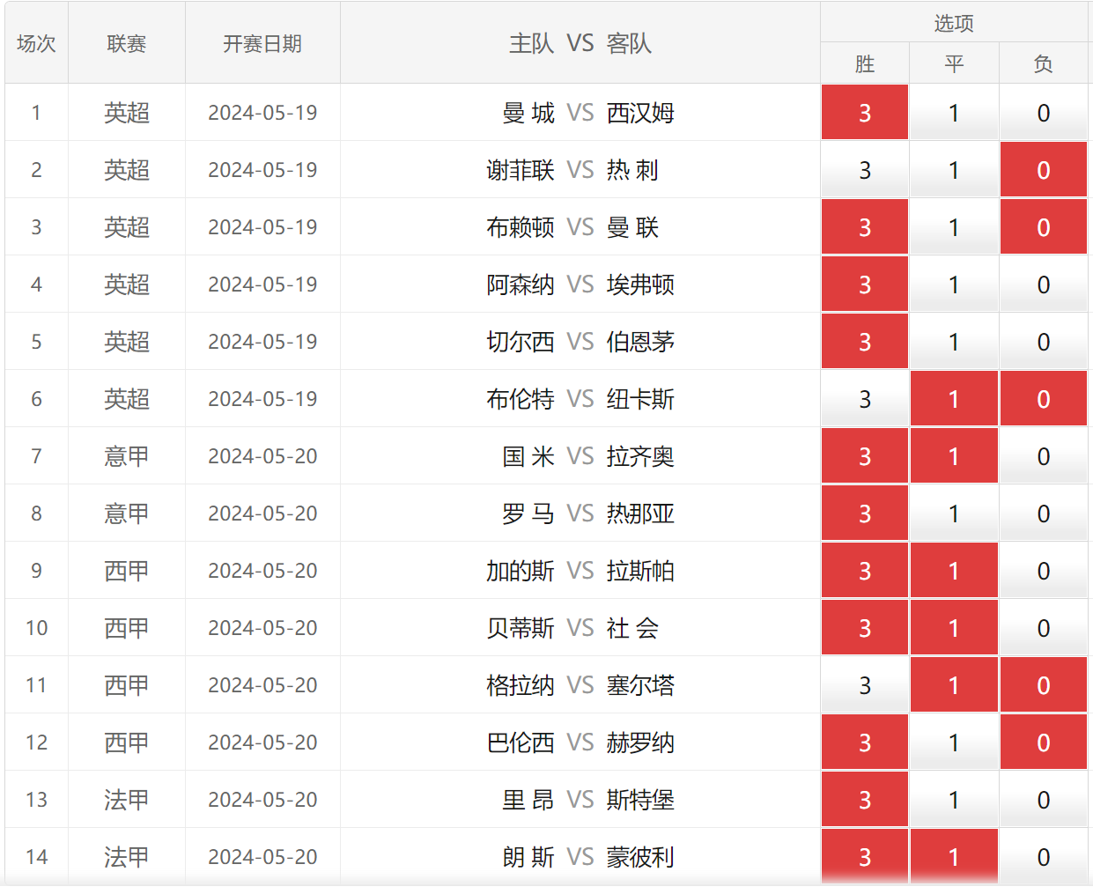Click the 意甲 league cell in 国米 row
1093x894 pixels.
click(127, 456)
